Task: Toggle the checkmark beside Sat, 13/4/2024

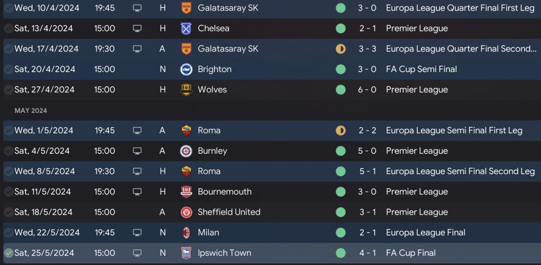Action: [8, 29]
